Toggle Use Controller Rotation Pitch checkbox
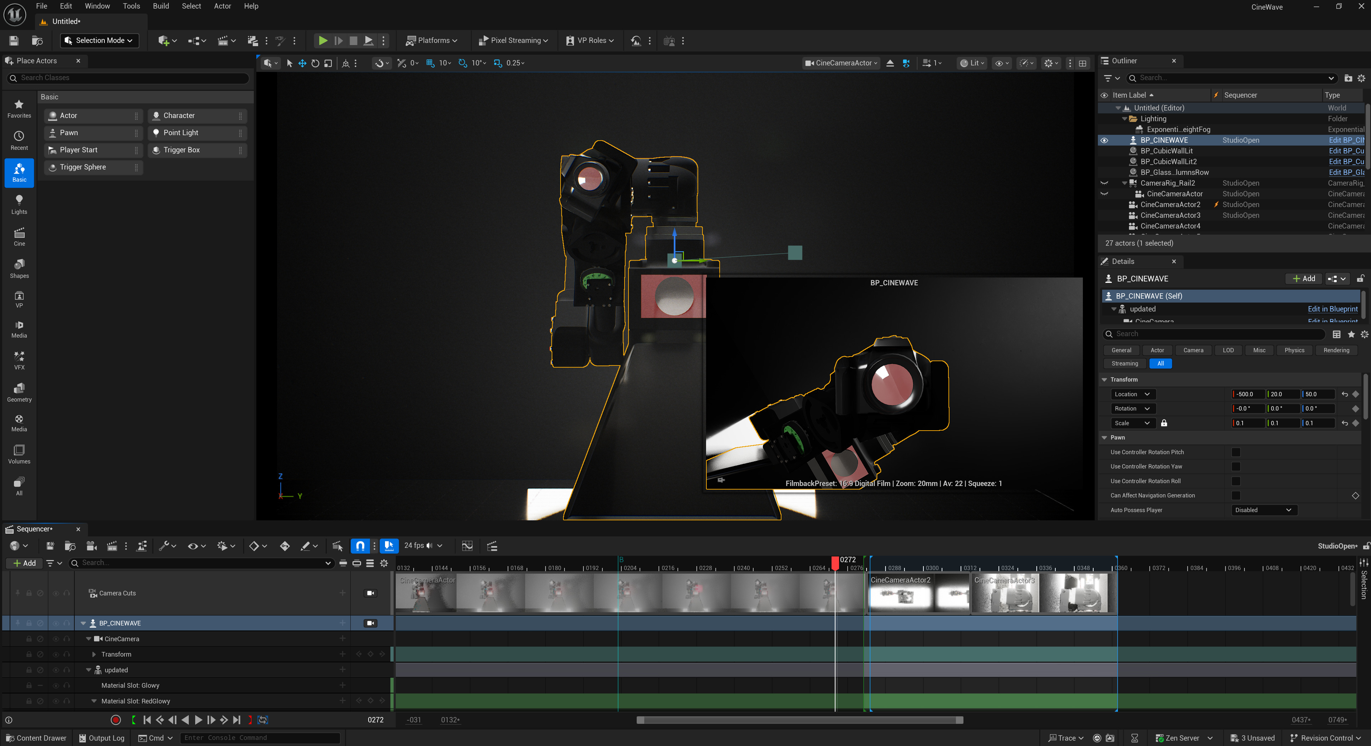This screenshot has width=1371, height=746. [1236, 452]
